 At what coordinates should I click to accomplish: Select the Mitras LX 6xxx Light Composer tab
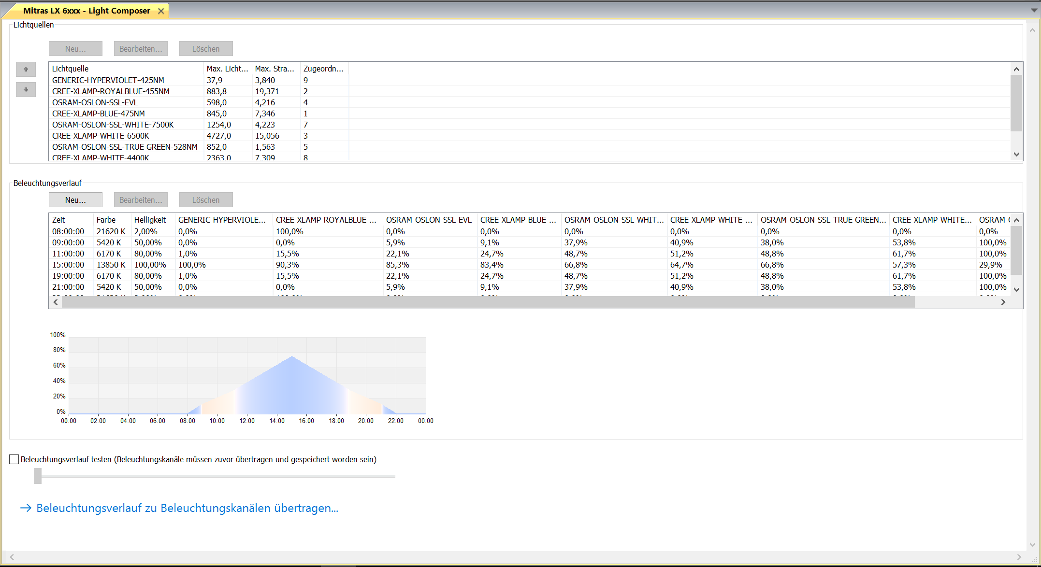coord(87,11)
